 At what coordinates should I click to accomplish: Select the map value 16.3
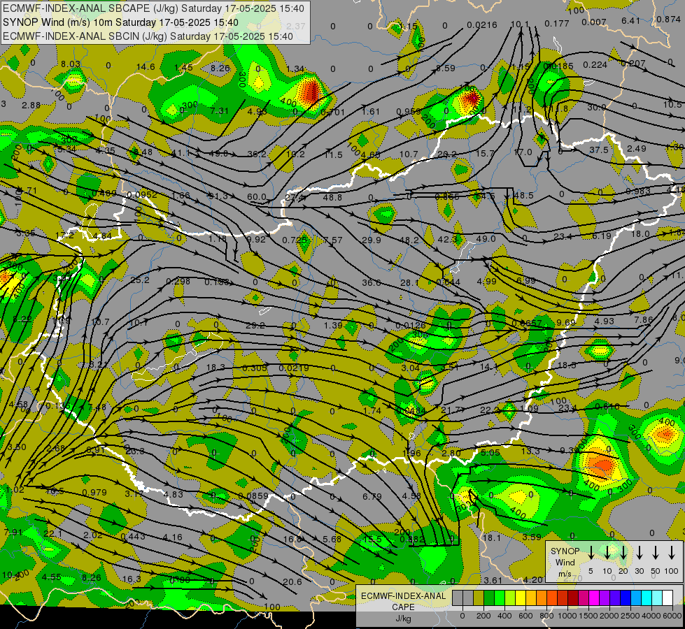132,579
